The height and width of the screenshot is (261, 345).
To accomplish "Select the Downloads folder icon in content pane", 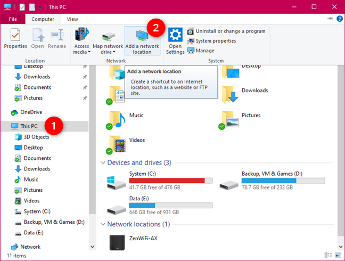I will (x=229, y=95).
